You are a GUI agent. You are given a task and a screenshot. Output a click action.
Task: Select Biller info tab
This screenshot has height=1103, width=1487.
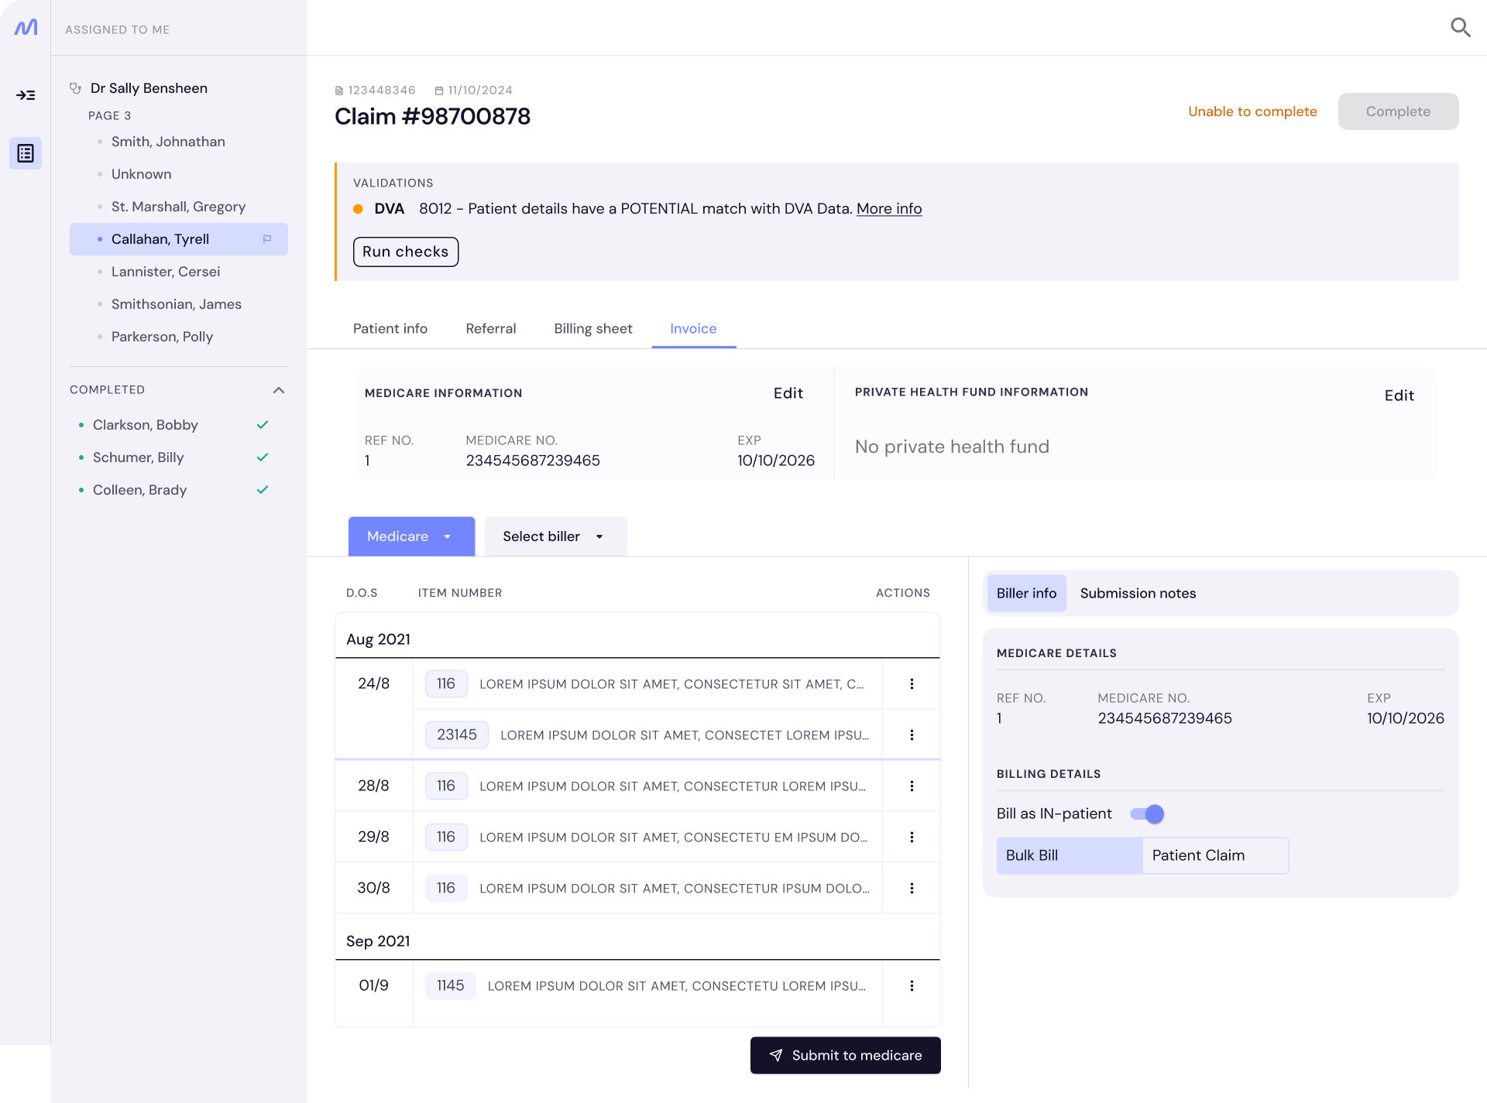pyautogui.click(x=1026, y=593)
